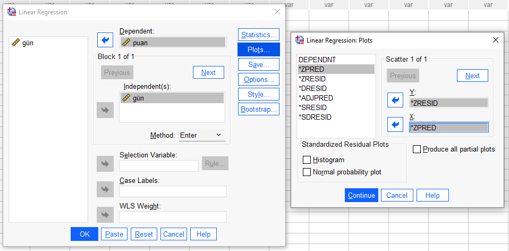Close the Linear Regression: Plots dialog

(x=495, y=40)
